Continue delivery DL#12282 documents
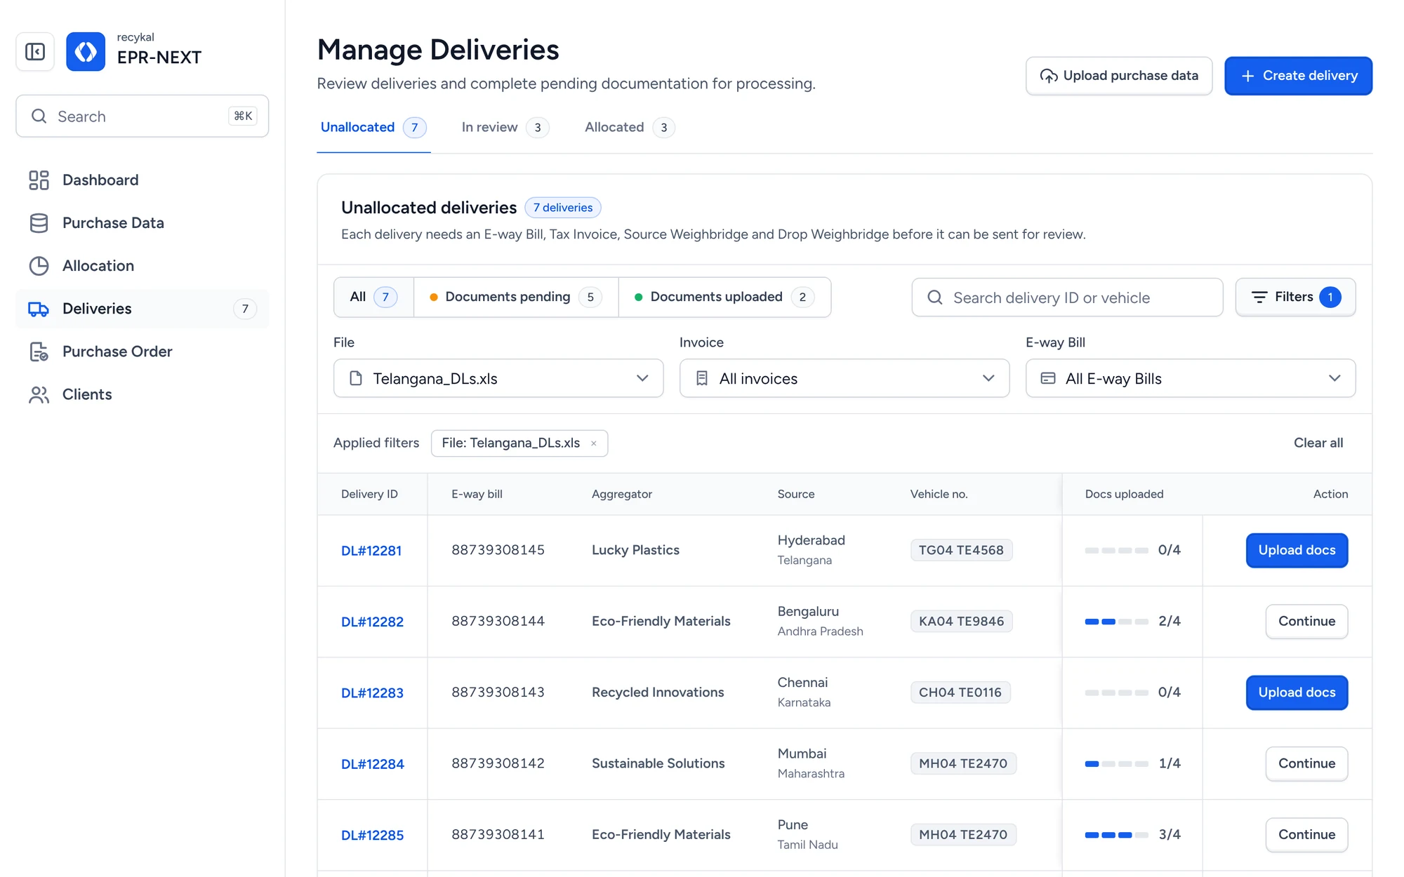Image resolution: width=1404 pixels, height=877 pixels. pos(1306,622)
